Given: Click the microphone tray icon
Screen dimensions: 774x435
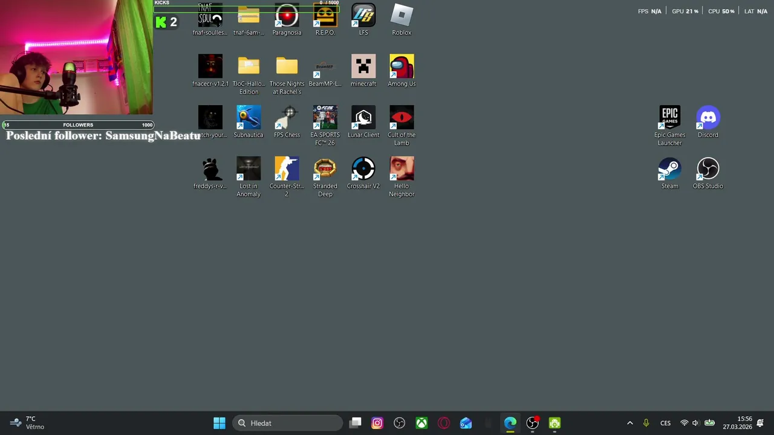Looking at the screenshot, I should coord(646,423).
